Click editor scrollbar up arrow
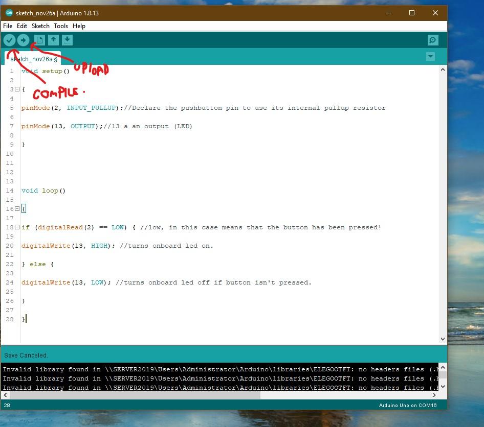Viewport: 484px width, 427px height. coord(443,69)
